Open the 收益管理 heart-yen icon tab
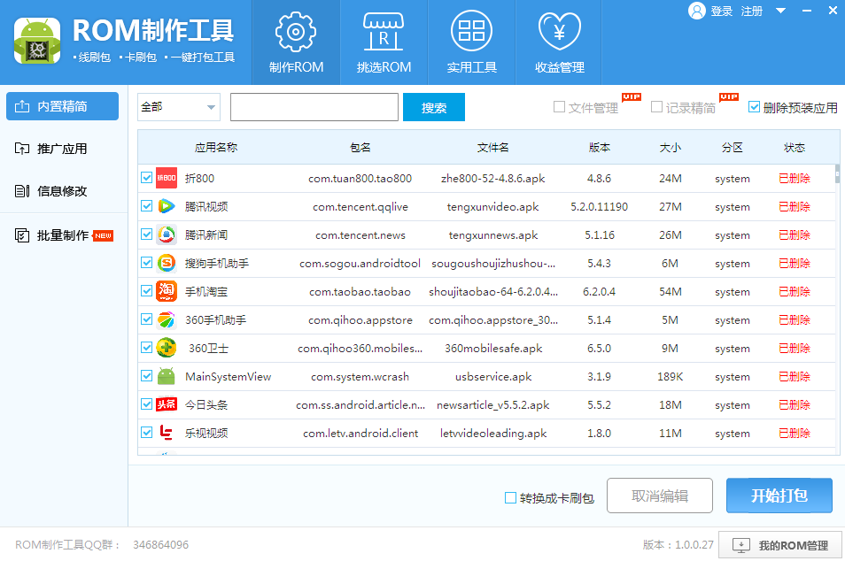The image size is (845, 561). coord(560,42)
